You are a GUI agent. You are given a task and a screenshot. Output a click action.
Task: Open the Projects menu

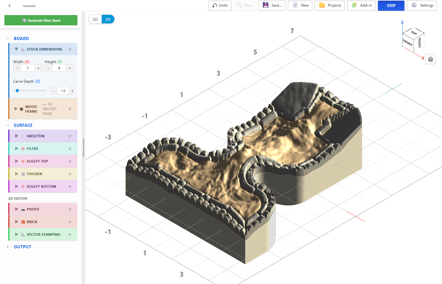point(330,6)
